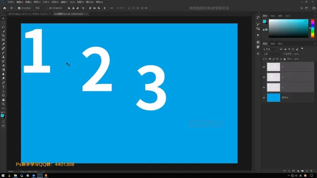
Task: Toggle lock all padlock icon
Action: click(x=285, y=59)
